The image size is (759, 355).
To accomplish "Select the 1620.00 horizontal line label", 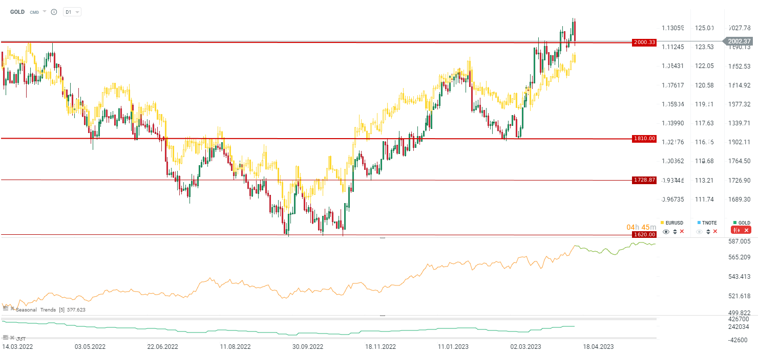I will coord(644,234).
